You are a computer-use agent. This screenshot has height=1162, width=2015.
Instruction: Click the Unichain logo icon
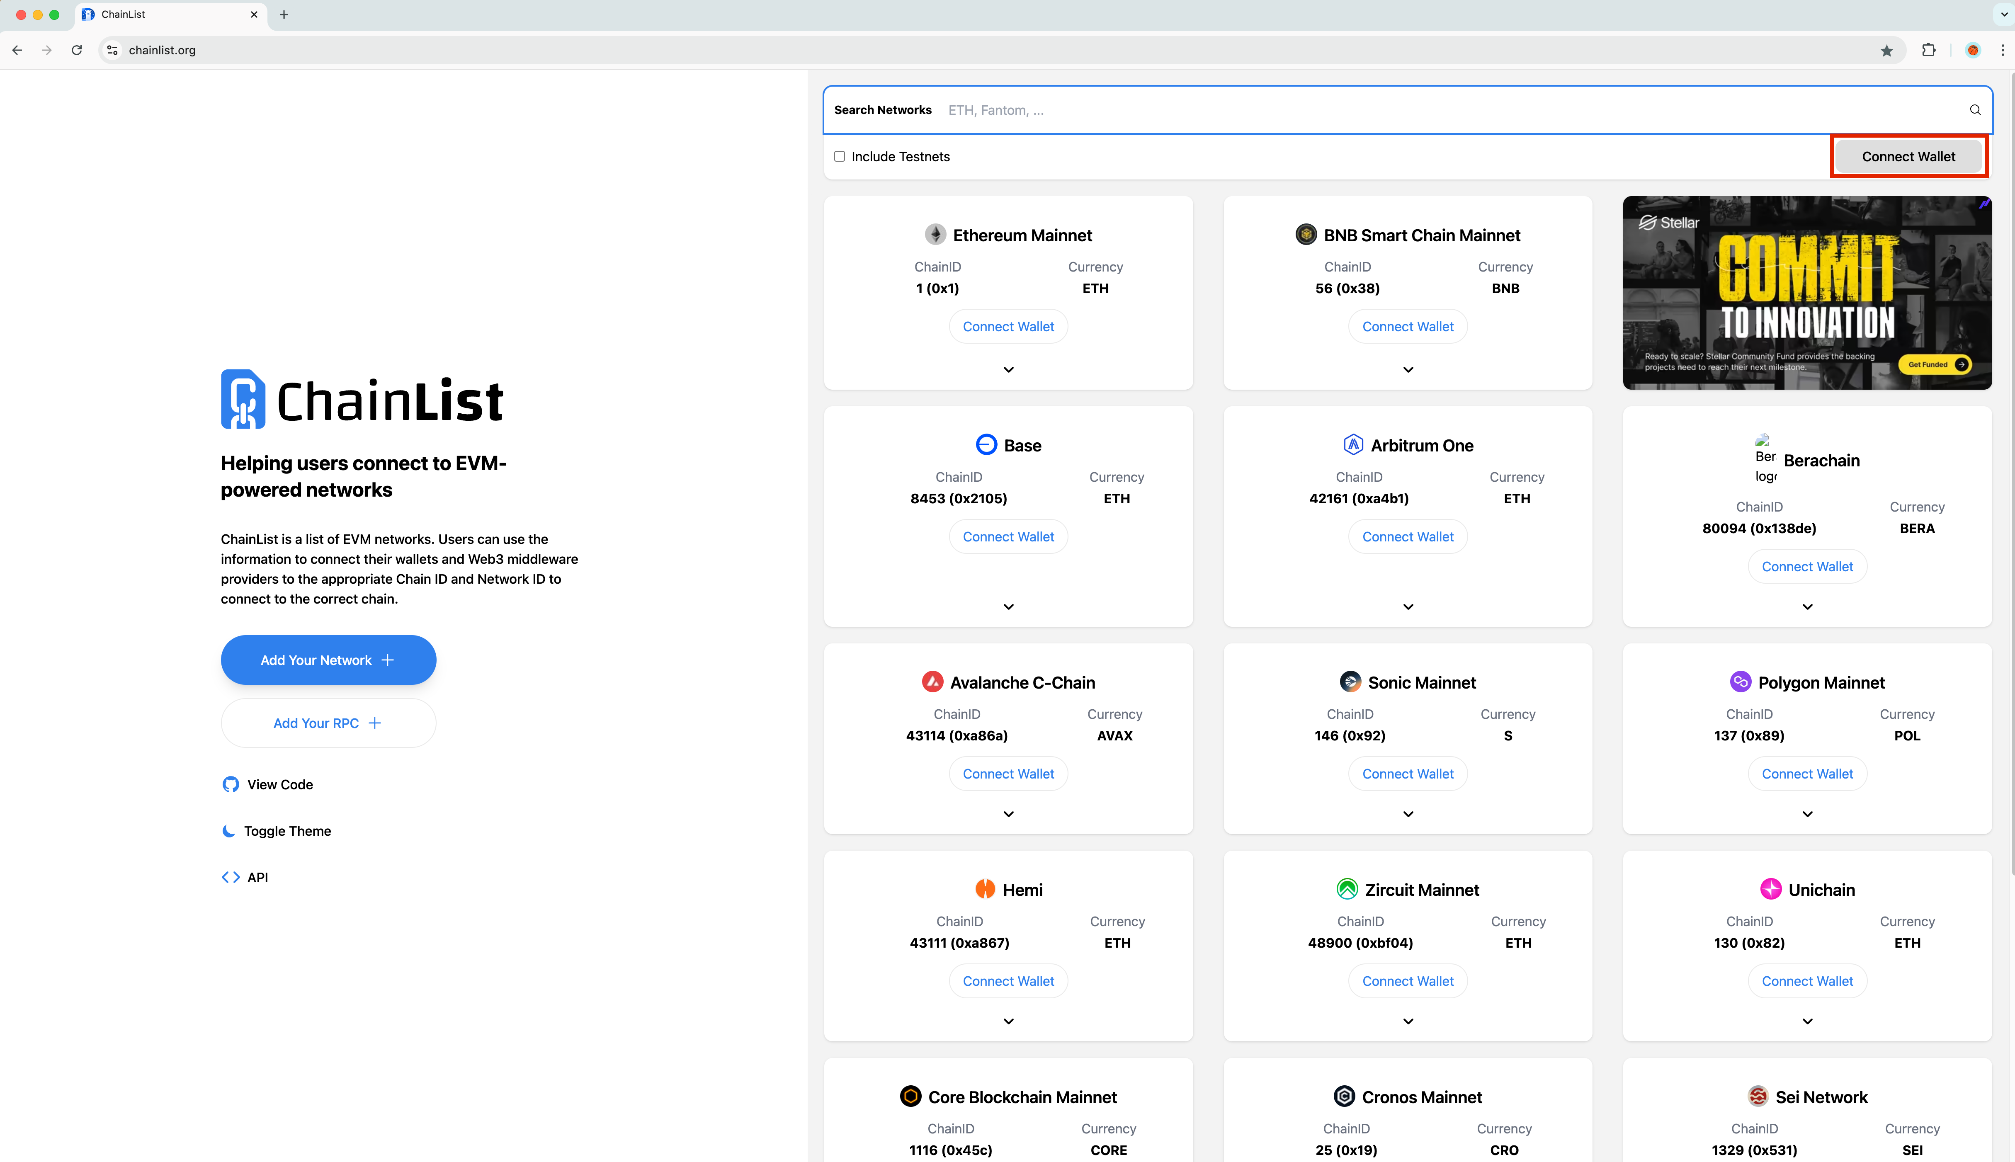point(1771,889)
